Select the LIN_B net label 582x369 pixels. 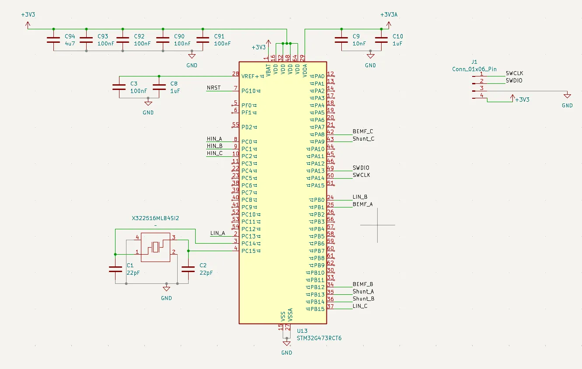pyautogui.click(x=360, y=197)
